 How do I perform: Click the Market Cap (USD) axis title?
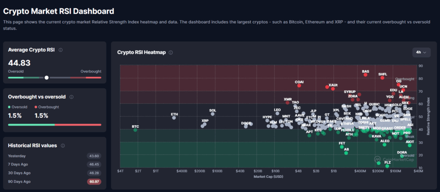pyautogui.click(x=268, y=177)
